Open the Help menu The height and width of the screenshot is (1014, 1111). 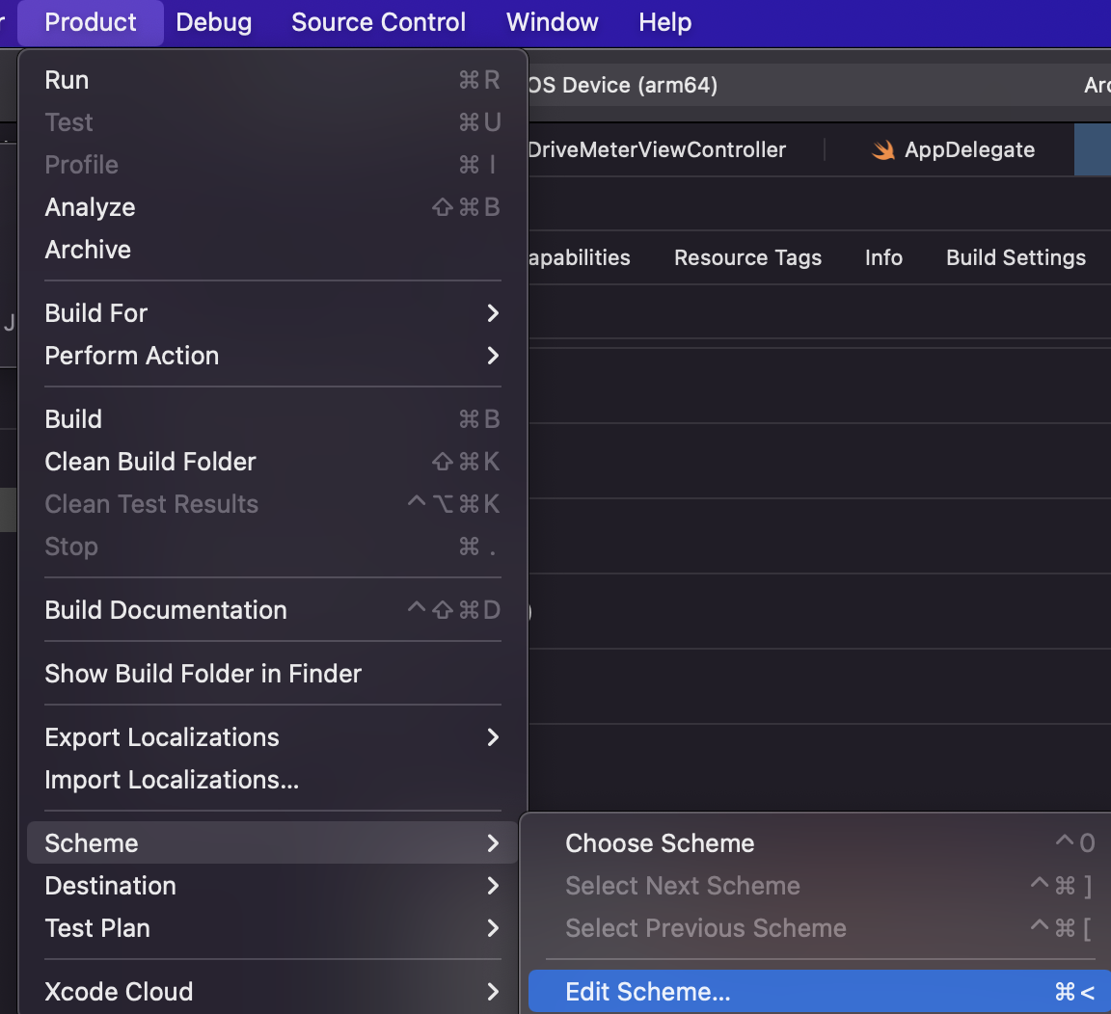coord(664,23)
